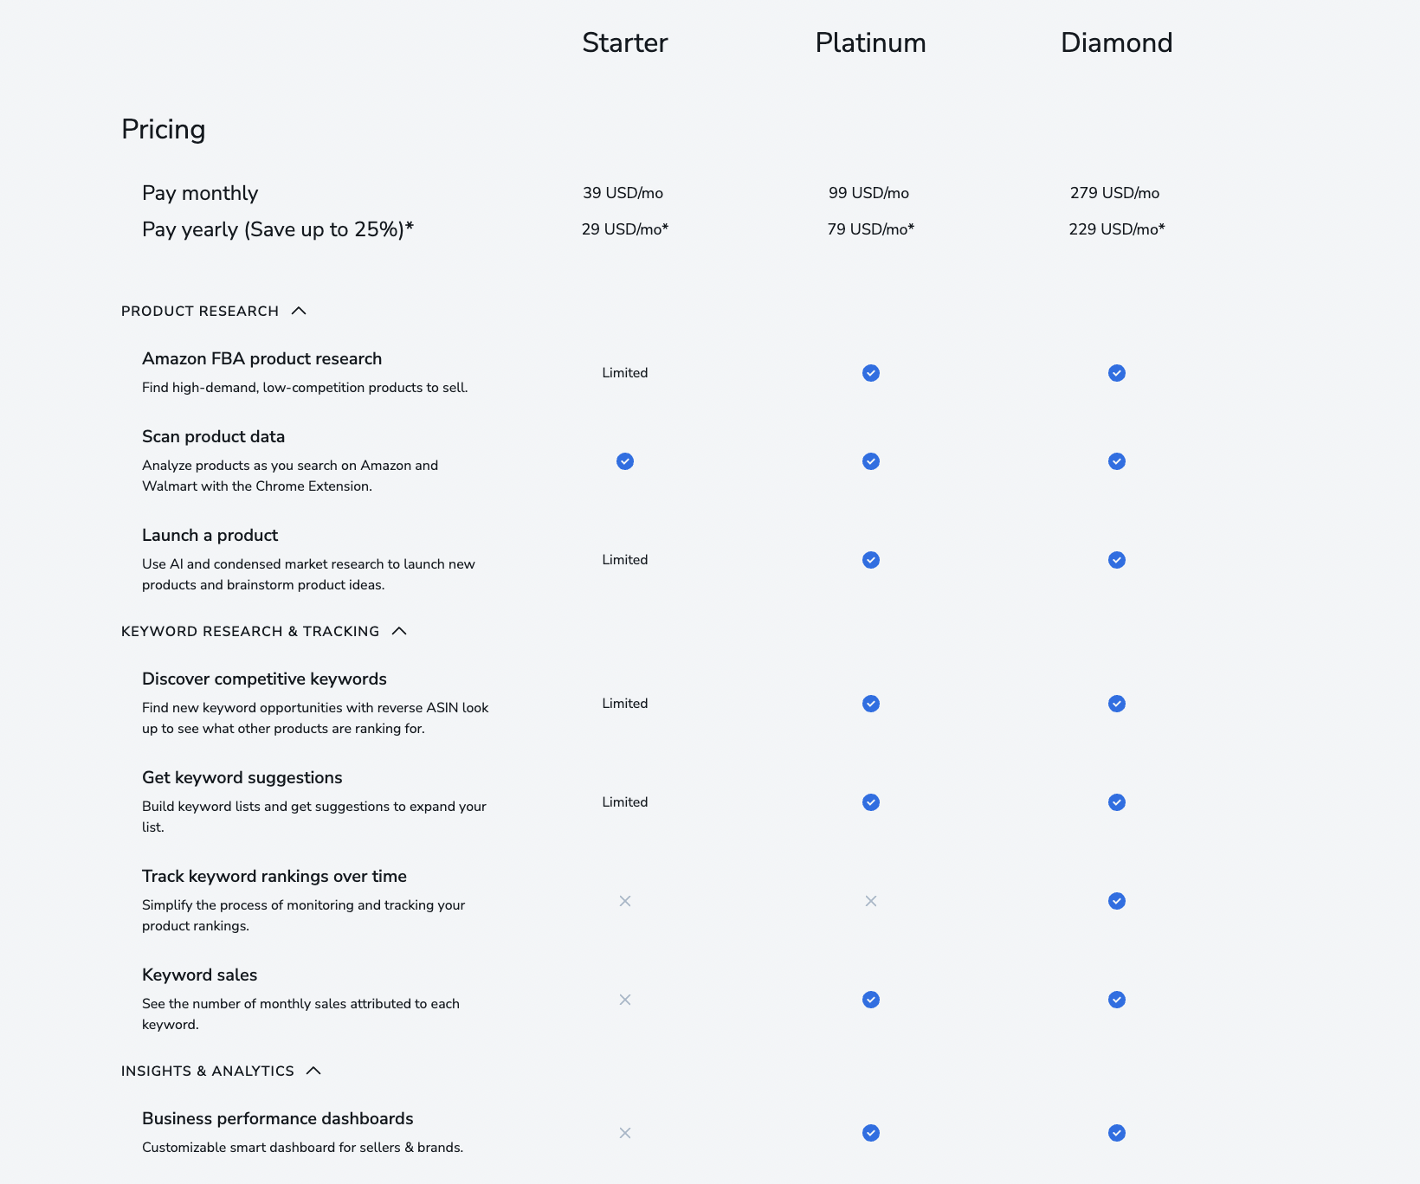1420x1184 pixels.
Task: Click Diamond checkmark for Launch a product
Action: tap(1117, 560)
